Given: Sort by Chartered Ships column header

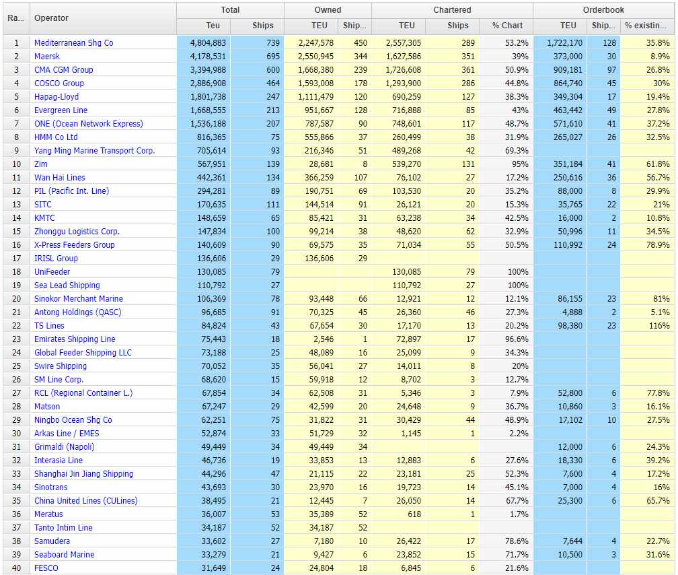Looking at the screenshot, I should [x=452, y=26].
